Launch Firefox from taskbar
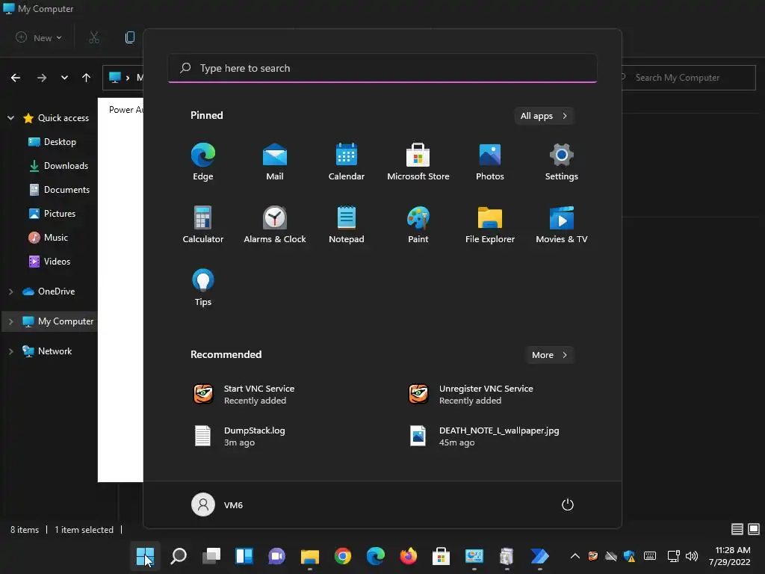The width and height of the screenshot is (765, 574). pyautogui.click(x=409, y=556)
